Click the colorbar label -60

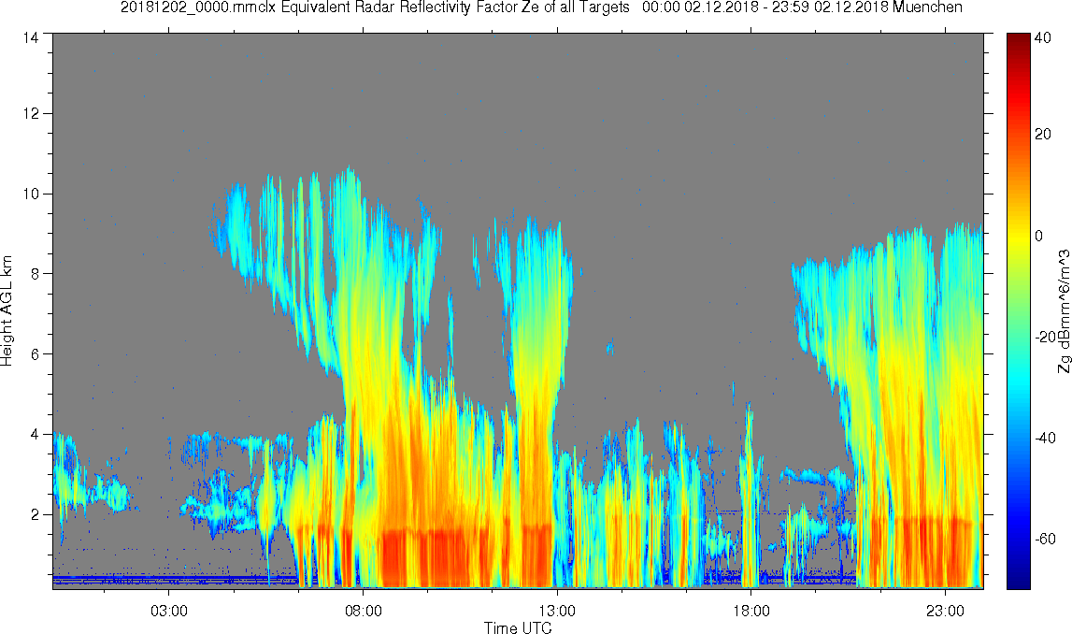pyautogui.click(x=1045, y=539)
